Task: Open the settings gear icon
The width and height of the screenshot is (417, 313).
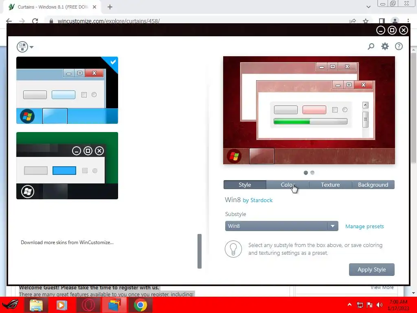Action: tap(385, 46)
